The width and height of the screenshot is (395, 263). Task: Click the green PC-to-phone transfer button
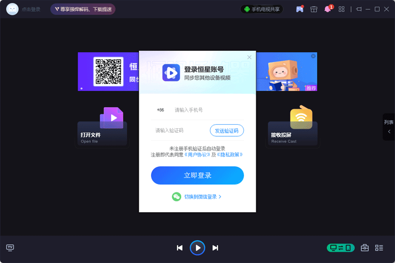pyautogui.click(x=341, y=248)
